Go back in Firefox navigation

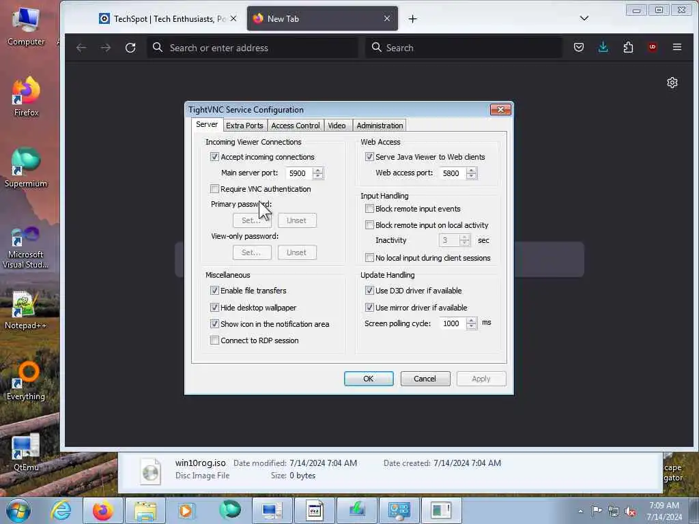[x=81, y=48]
